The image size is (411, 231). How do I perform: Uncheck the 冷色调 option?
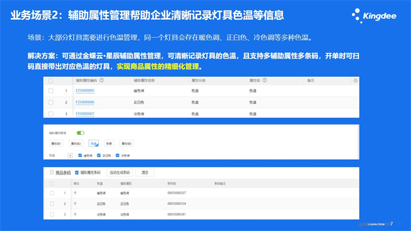click(x=117, y=155)
